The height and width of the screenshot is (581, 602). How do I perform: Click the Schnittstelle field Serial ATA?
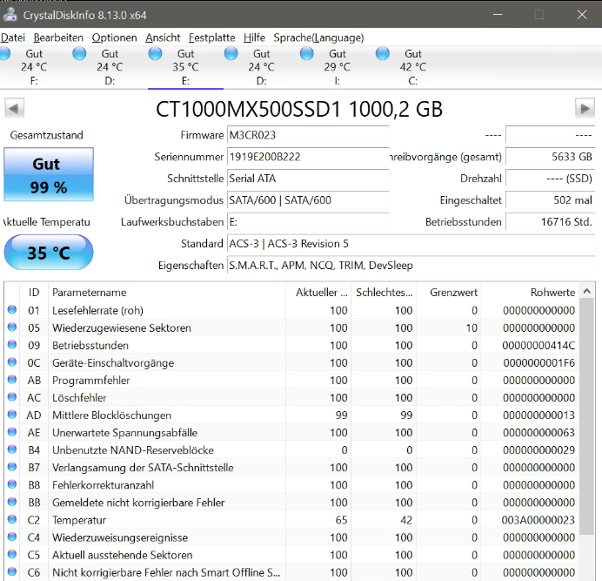[x=308, y=179]
